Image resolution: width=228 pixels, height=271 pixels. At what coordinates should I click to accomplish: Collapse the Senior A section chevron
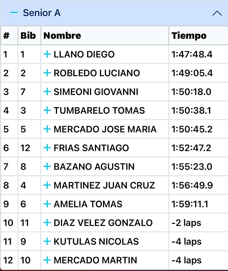tap(217, 13)
